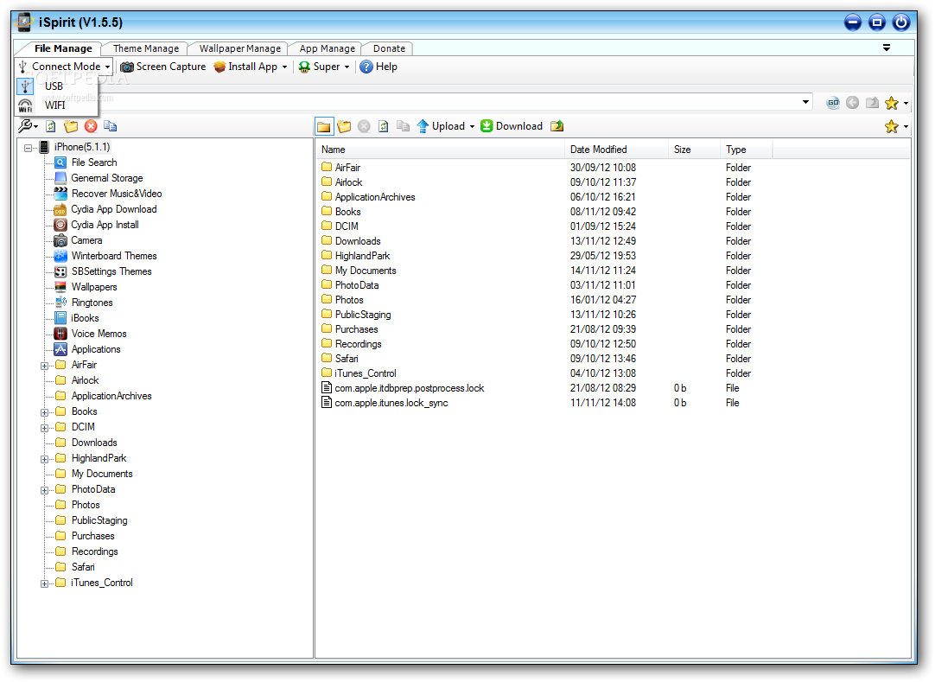Open File Search in the tree

coord(94,163)
